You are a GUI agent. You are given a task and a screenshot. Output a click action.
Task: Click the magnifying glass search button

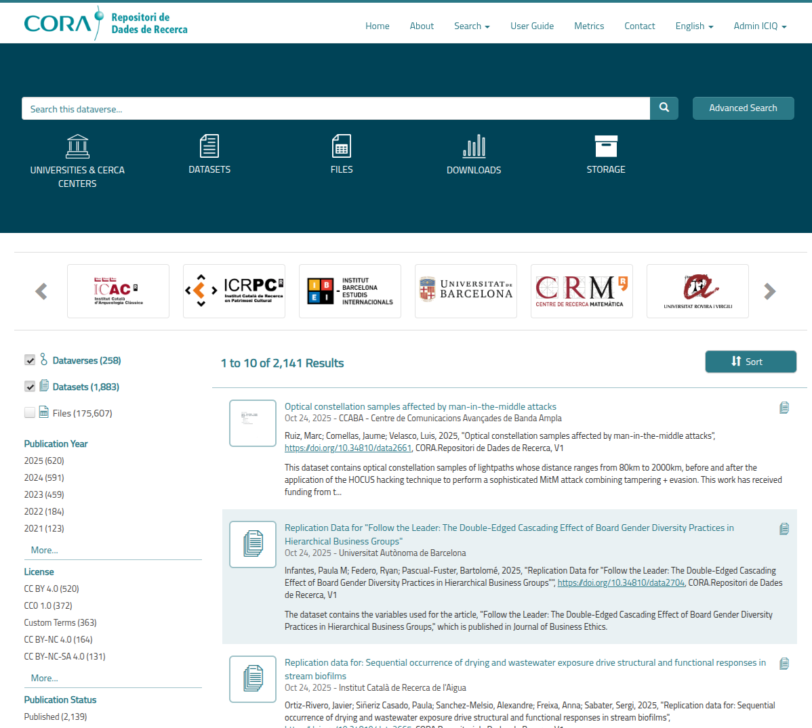(664, 108)
